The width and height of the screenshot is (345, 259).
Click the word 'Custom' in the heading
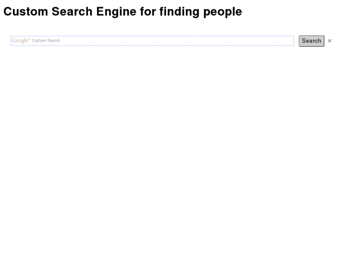[26, 11]
